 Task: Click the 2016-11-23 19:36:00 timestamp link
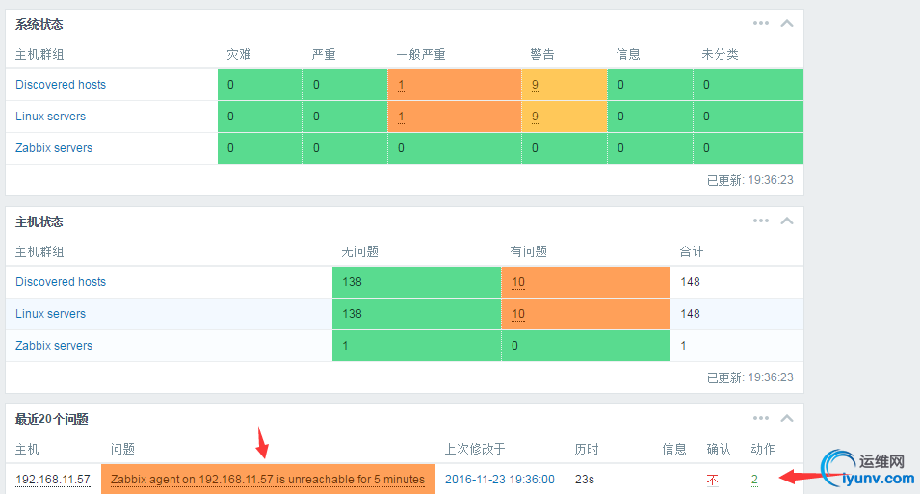pyautogui.click(x=499, y=480)
